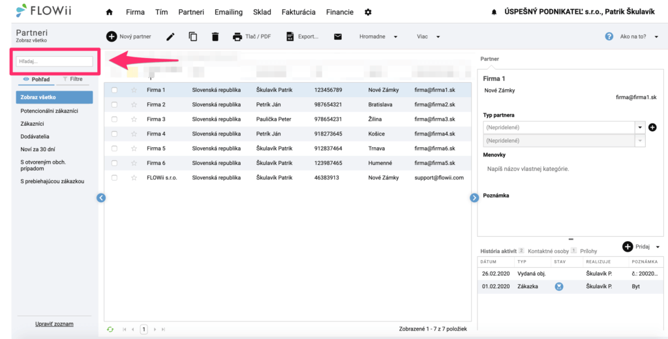
Task: Click the Zákazka status icon
Action: [559, 287]
